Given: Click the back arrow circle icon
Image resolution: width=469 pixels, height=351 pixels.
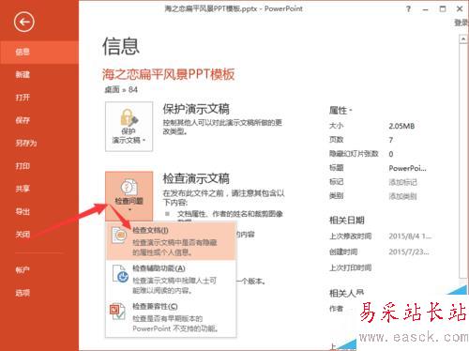Looking at the screenshot, I should point(24,22).
